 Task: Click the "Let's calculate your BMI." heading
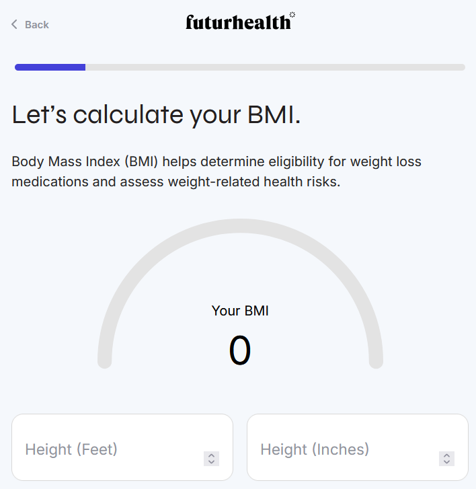[x=156, y=115]
